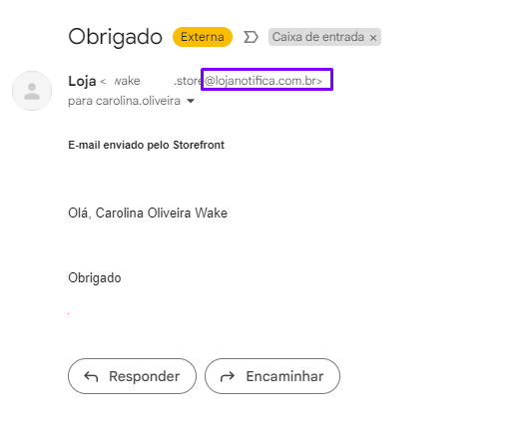Click the forward arrow icon in Encaminhar
This screenshot has height=435, width=532.
pyautogui.click(x=228, y=376)
